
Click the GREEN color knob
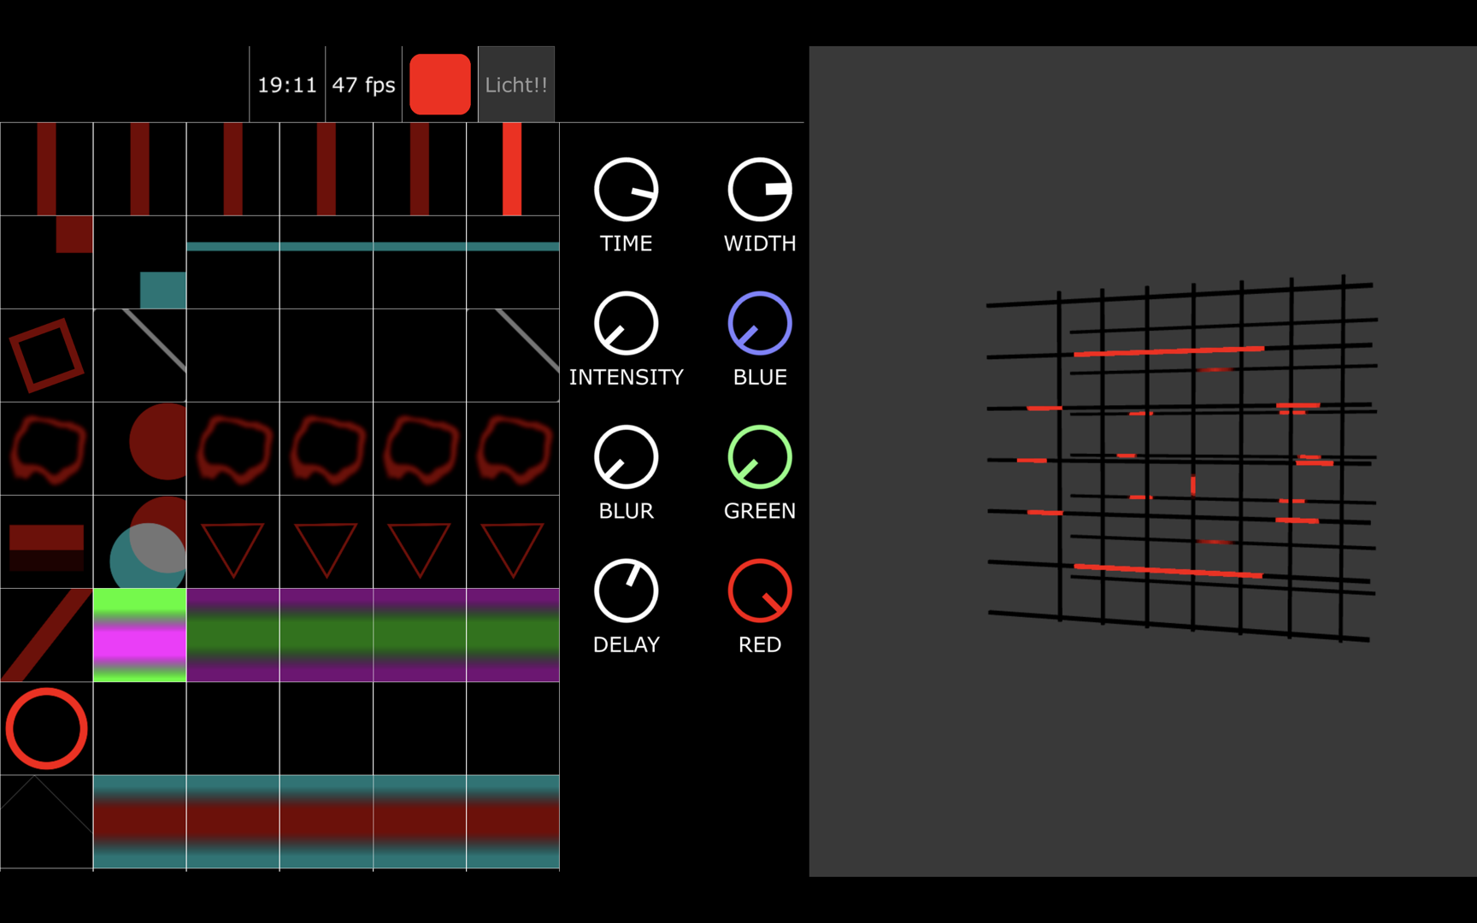(759, 457)
